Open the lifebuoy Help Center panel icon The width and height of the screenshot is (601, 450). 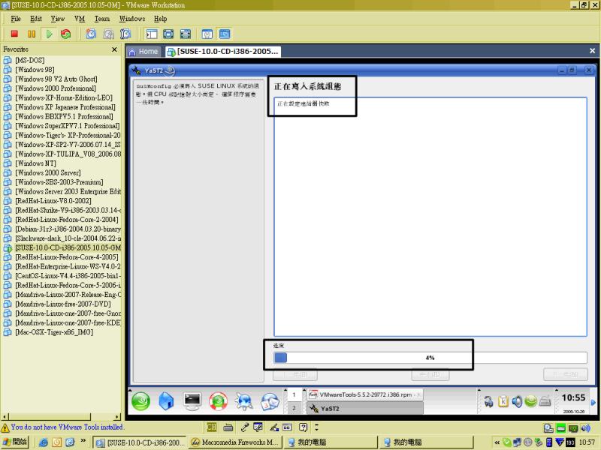pyautogui.click(x=218, y=401)
